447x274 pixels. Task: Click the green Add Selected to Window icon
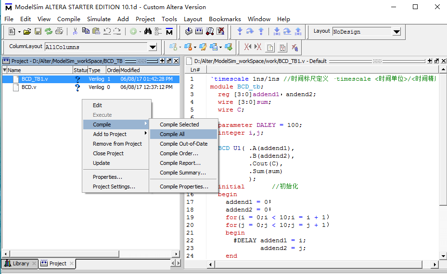pyautogui.click(x=133, y=31)
